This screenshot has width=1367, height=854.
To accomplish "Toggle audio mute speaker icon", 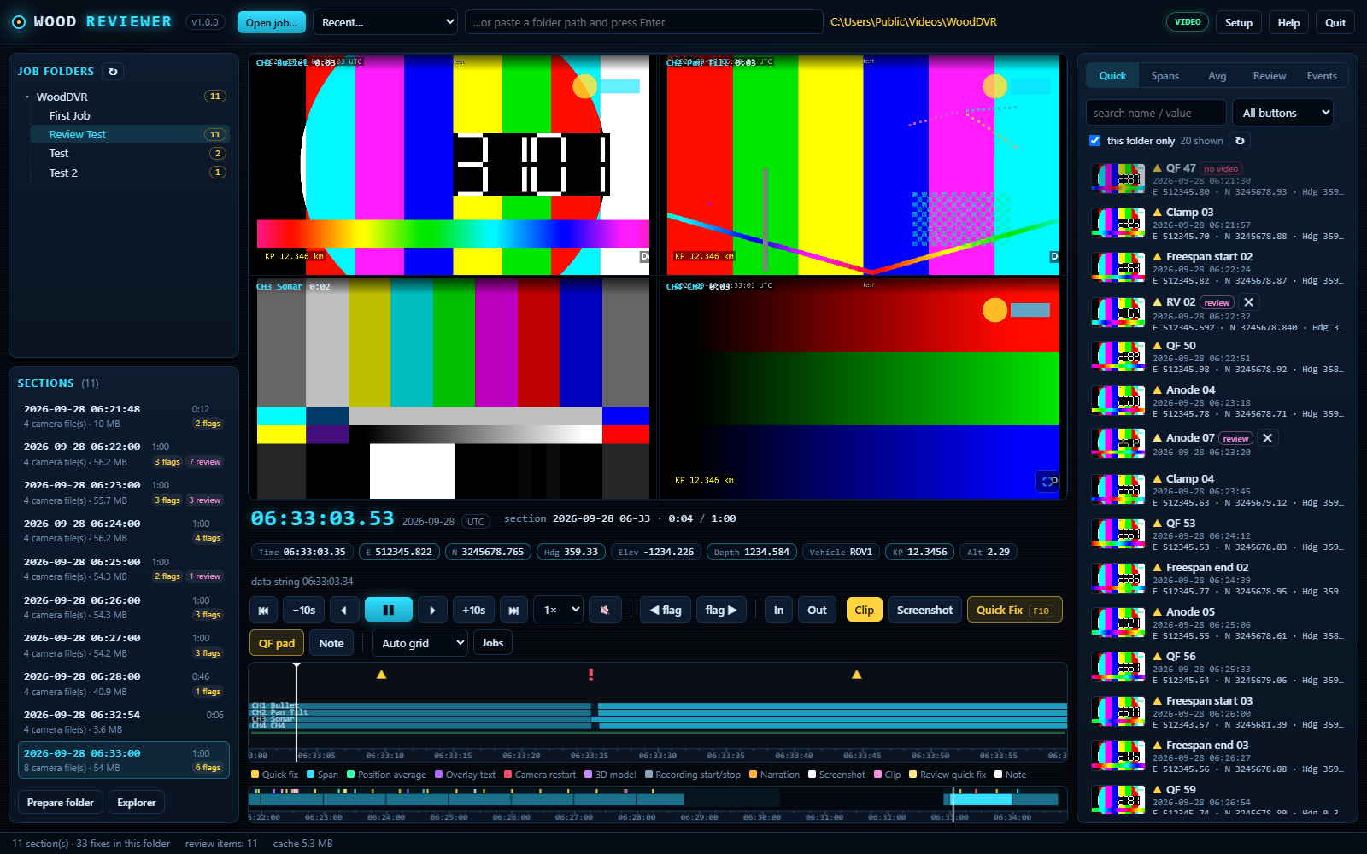I will click(605, 610).
